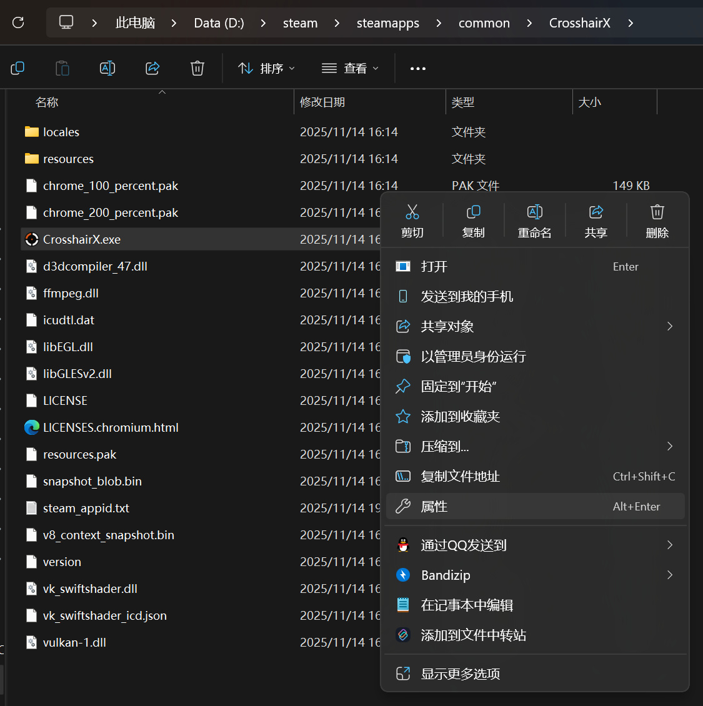Sort by 名称 column header
The height and width of the screenshot is (706, 703).
point(47,102)
